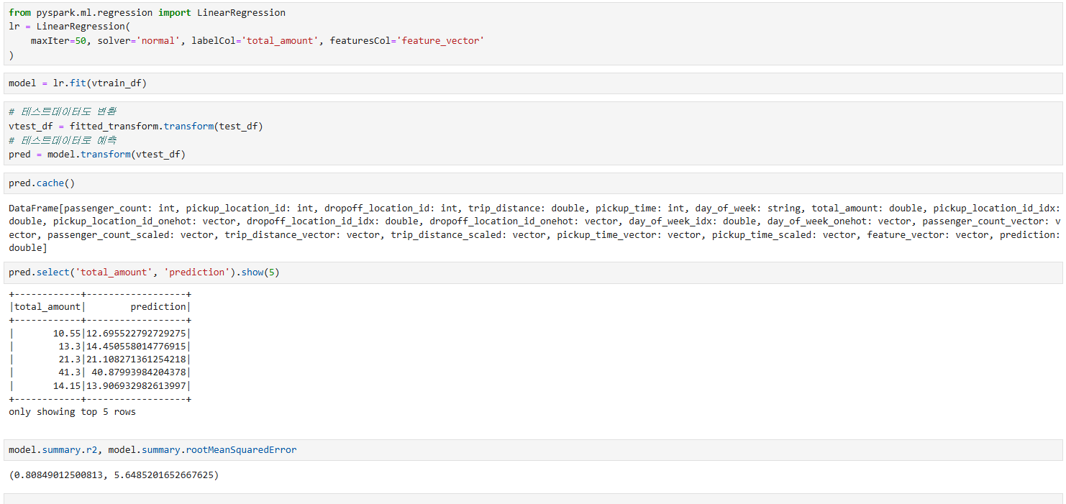Viewport: 1066px width, 504px height.
Task: Click the 'prediction' column header in output
Action: (x=158, y=306)
